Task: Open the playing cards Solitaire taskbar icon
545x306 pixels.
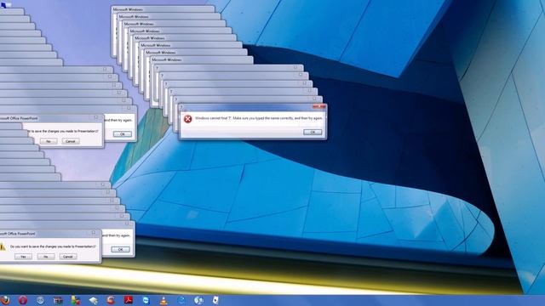Action: click(215, 300)
